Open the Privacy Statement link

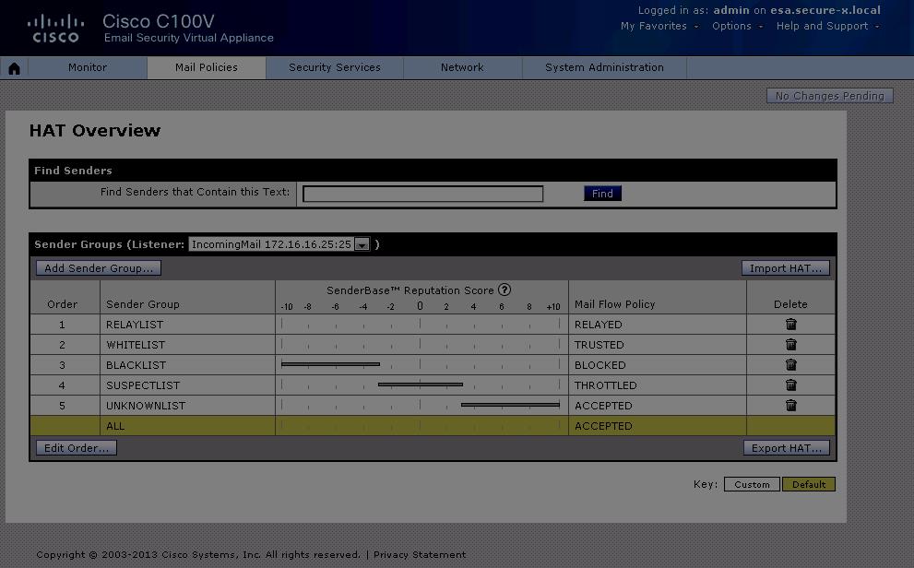point(420,554)
